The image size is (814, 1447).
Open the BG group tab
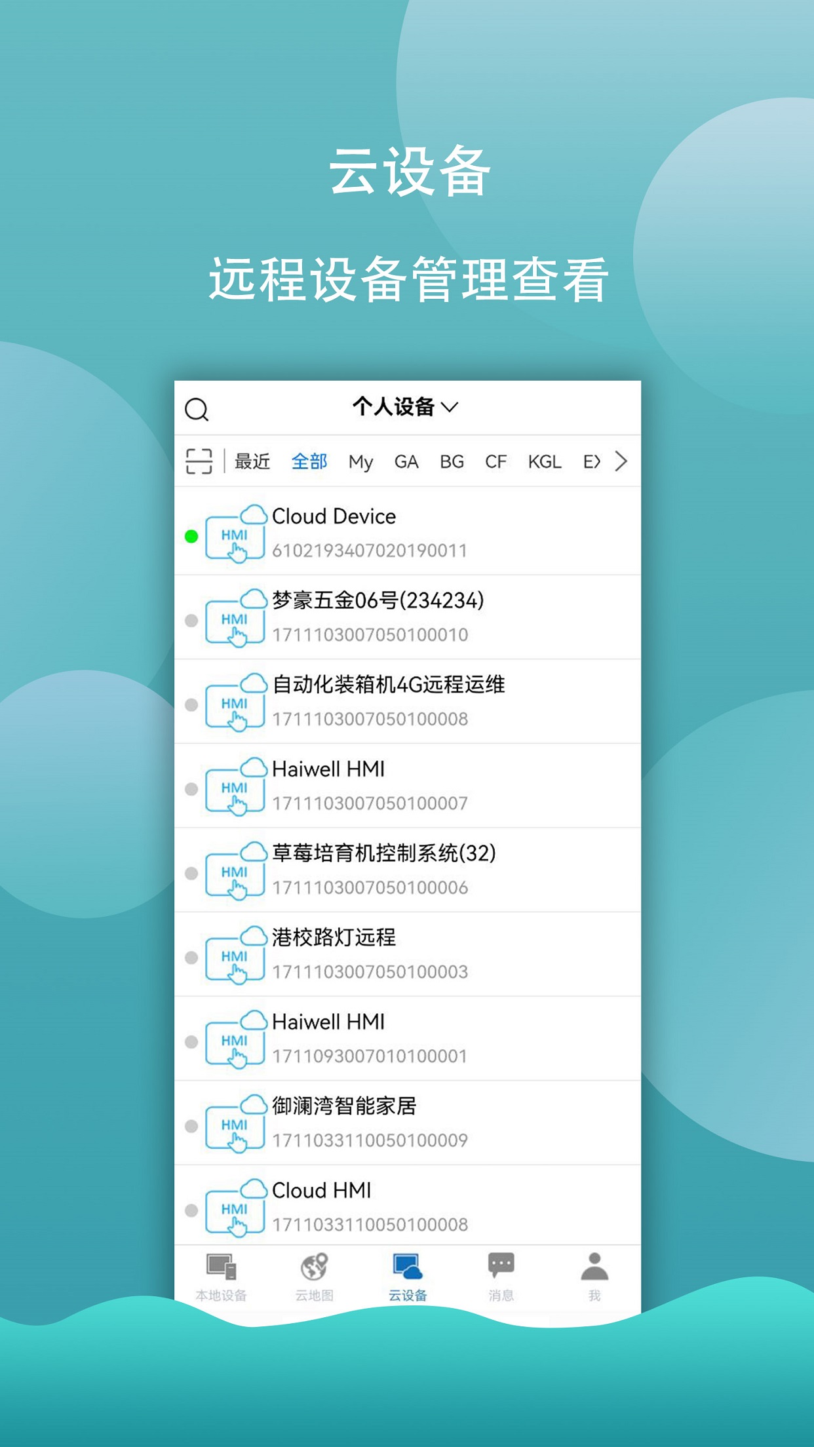pos(452,461)
